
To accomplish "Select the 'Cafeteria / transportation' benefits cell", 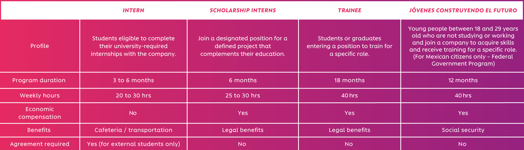I will (x=133, y=130).
